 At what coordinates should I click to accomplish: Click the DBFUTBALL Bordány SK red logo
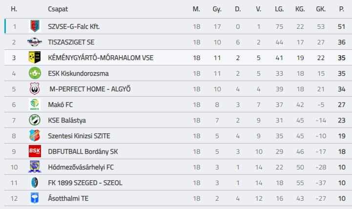[x=34, y=151]
